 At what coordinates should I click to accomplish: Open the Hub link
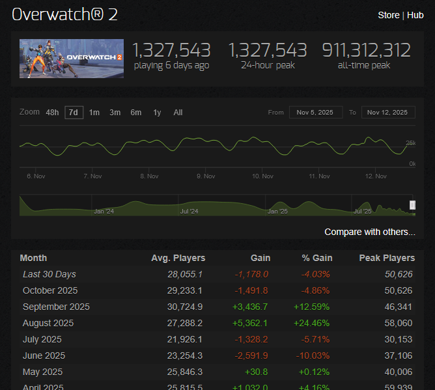tap(415, 15)
